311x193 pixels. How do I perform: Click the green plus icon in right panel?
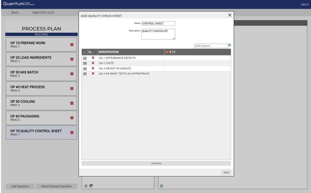click(161, 186)
